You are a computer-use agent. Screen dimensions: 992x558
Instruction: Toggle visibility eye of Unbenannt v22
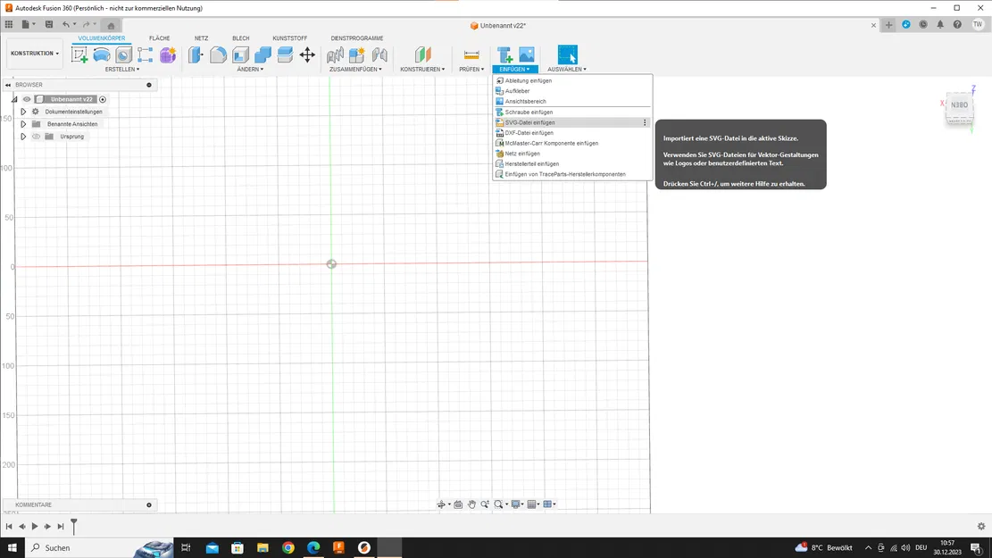pos(27,99)
